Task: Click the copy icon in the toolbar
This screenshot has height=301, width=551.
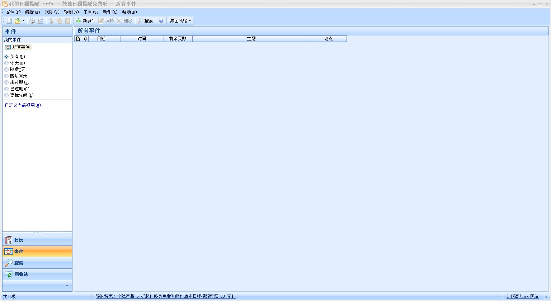Action: pyautogui.click(x=60, y=21)
